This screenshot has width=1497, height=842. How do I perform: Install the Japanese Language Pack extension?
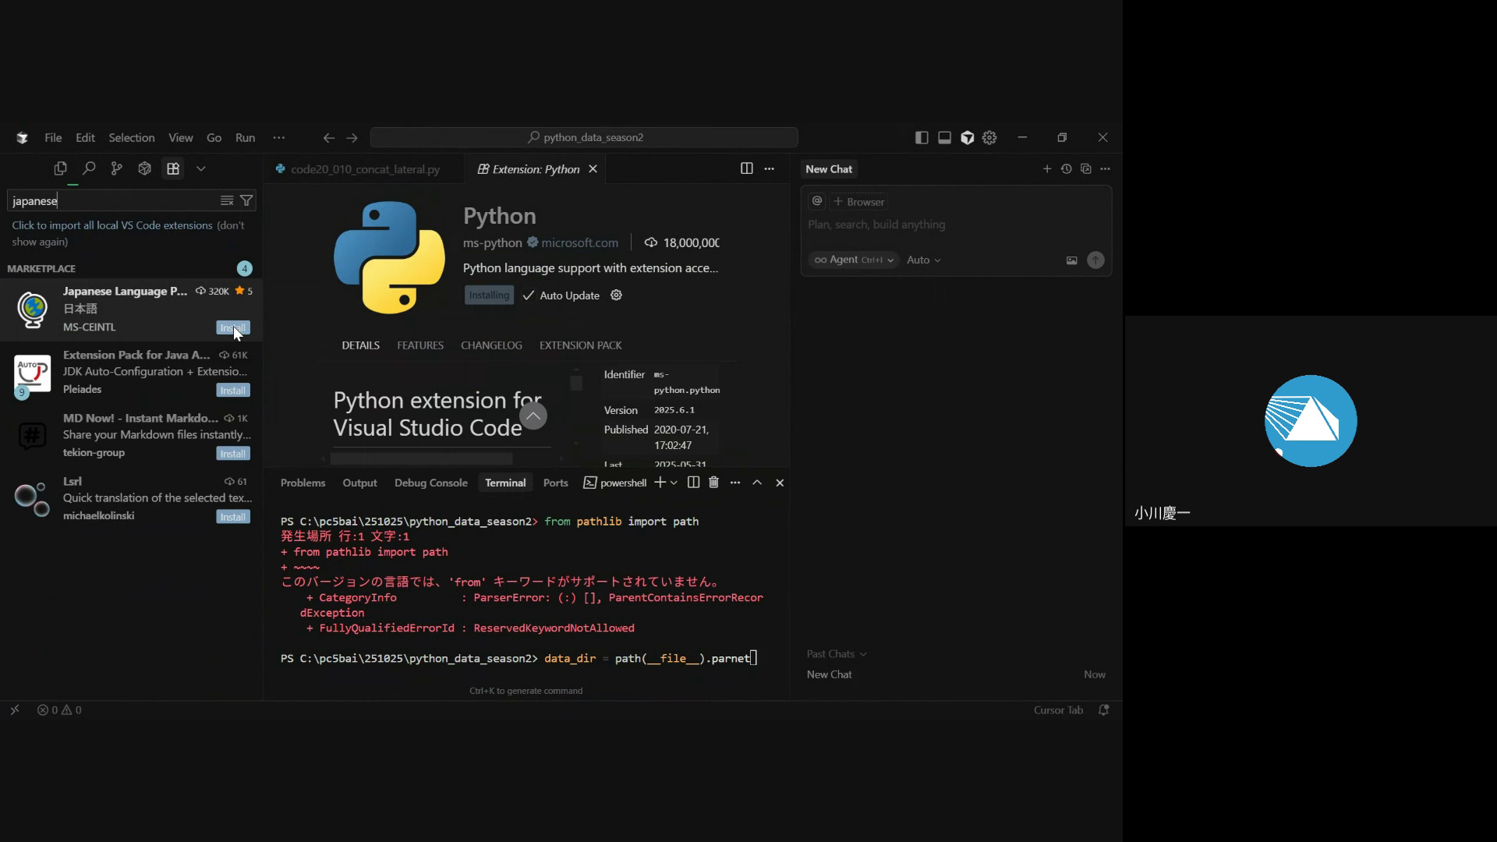coord(232,327)
